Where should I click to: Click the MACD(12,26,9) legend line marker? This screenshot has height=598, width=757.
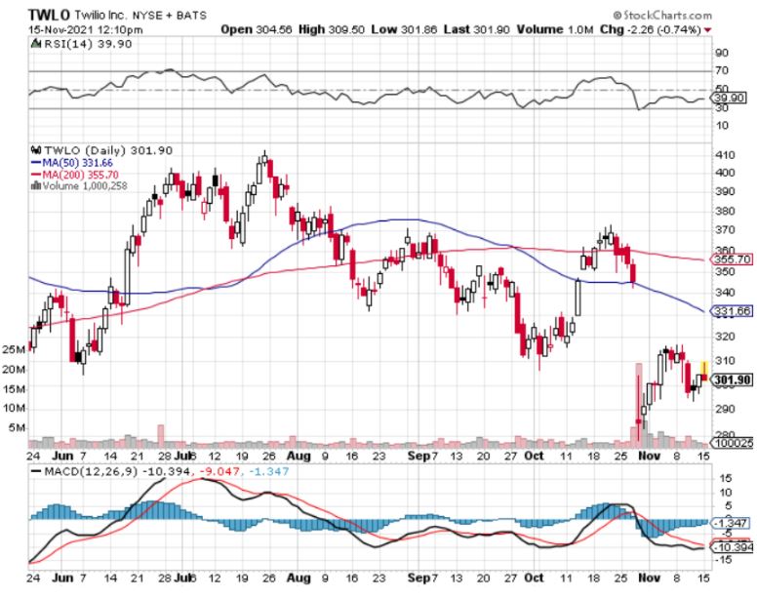tap(36, 470)
